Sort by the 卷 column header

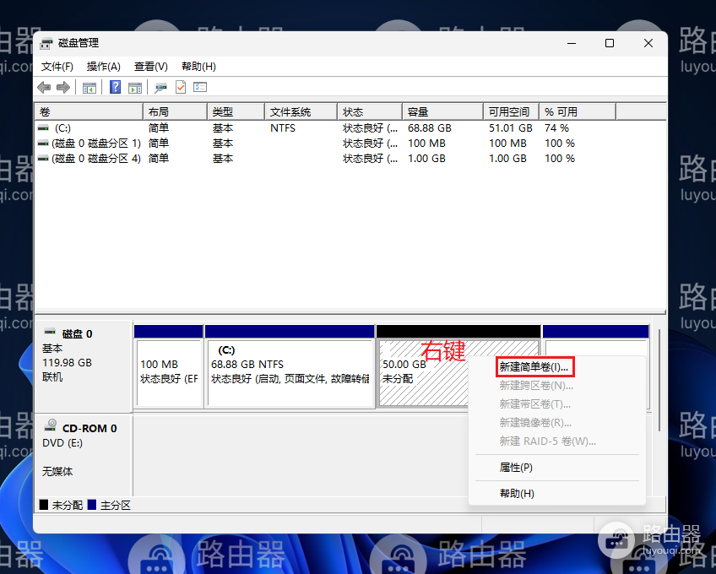coord(89,112)
